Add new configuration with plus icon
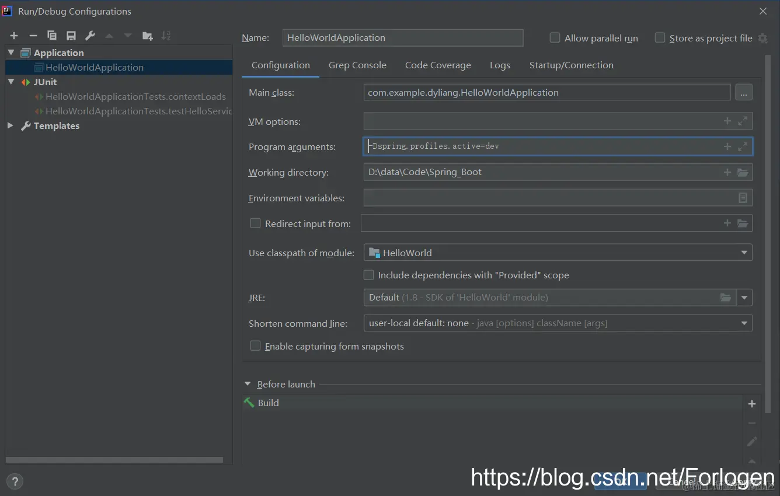Viewport: 780px width, 496px height. click(x=14, y=36)
